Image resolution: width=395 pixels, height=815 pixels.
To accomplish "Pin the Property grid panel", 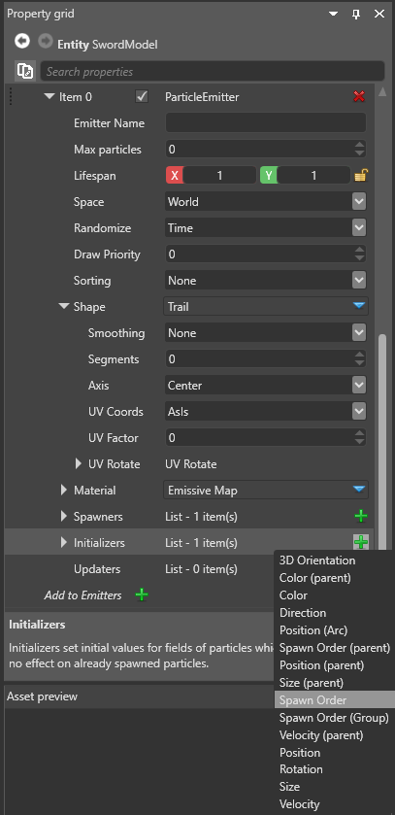I will coord(356,14).
